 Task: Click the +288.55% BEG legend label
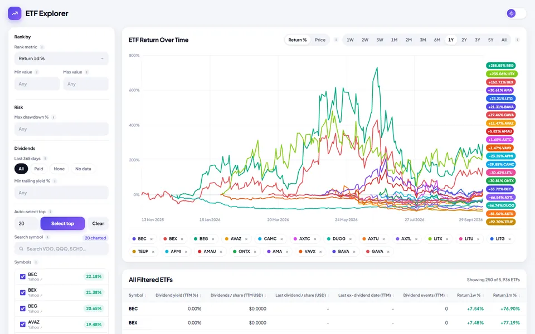point(500,66)
